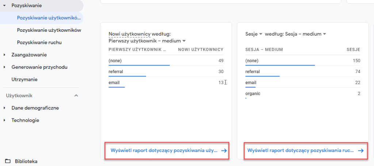Click arrow icon beside traffic acquisition report link
The height and width of the screenshot is (166, 374).
tap(361, 150)
